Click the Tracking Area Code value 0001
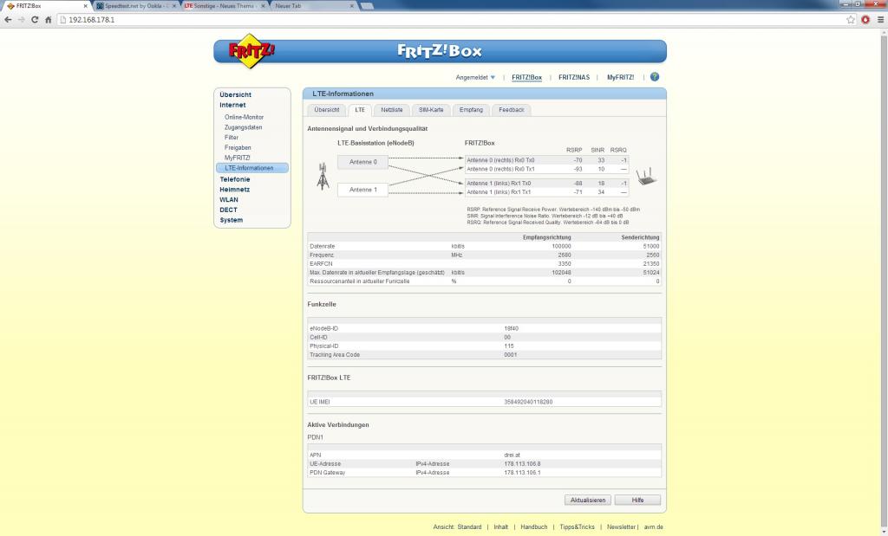888x536 pixels. [510, 355]
